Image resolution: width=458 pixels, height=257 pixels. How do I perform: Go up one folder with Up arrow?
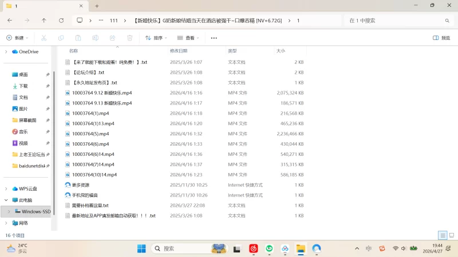coord(44,21)
